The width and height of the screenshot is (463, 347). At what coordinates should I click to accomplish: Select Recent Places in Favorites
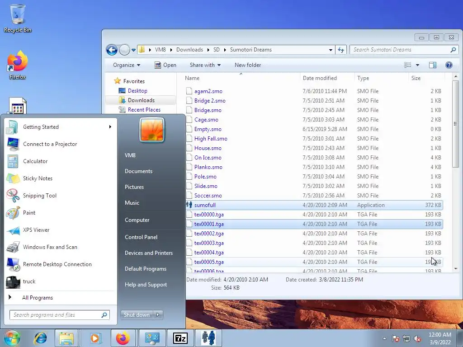pos(144,109)
